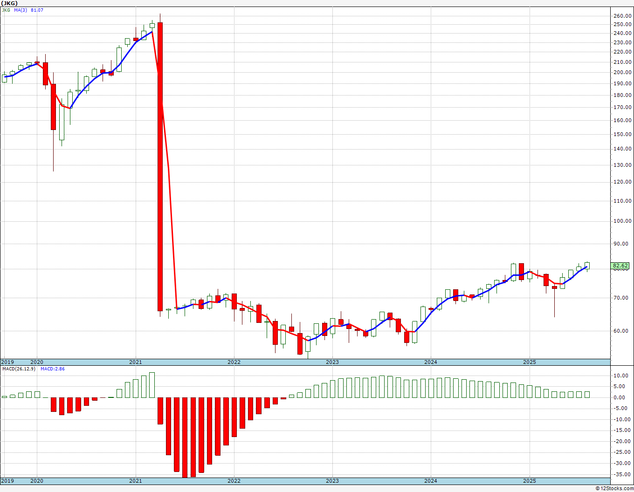Click the 100.00 price axis label
The height and width of the screenshot is (492, 634).
click(x=622, y=221)
